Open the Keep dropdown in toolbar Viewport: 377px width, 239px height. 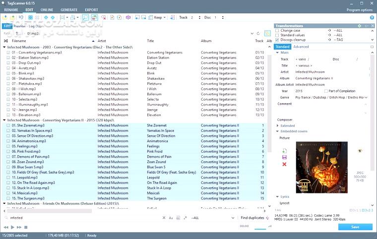(x=165, y=17)
